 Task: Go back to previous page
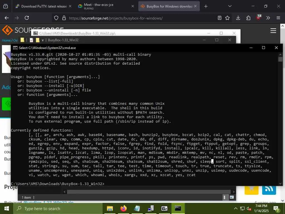tap(7, 18)
